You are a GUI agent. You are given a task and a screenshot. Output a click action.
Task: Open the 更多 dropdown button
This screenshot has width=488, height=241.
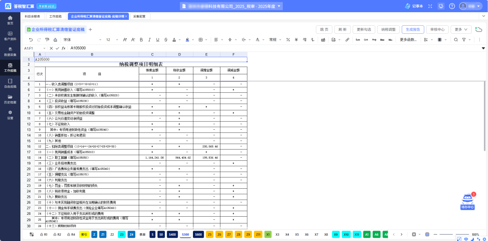pos(461,29)
